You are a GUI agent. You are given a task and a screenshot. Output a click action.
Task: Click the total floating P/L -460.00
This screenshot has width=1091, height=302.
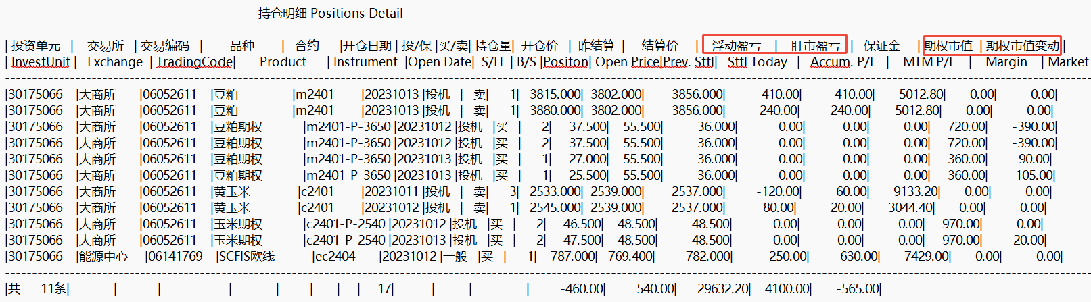tap(582, 289)
